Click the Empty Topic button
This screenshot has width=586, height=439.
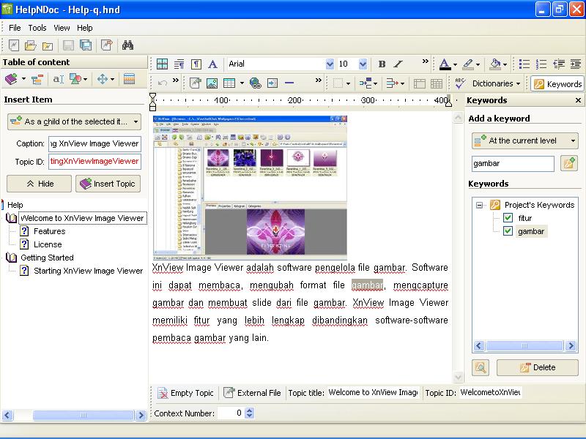(185, 393)
